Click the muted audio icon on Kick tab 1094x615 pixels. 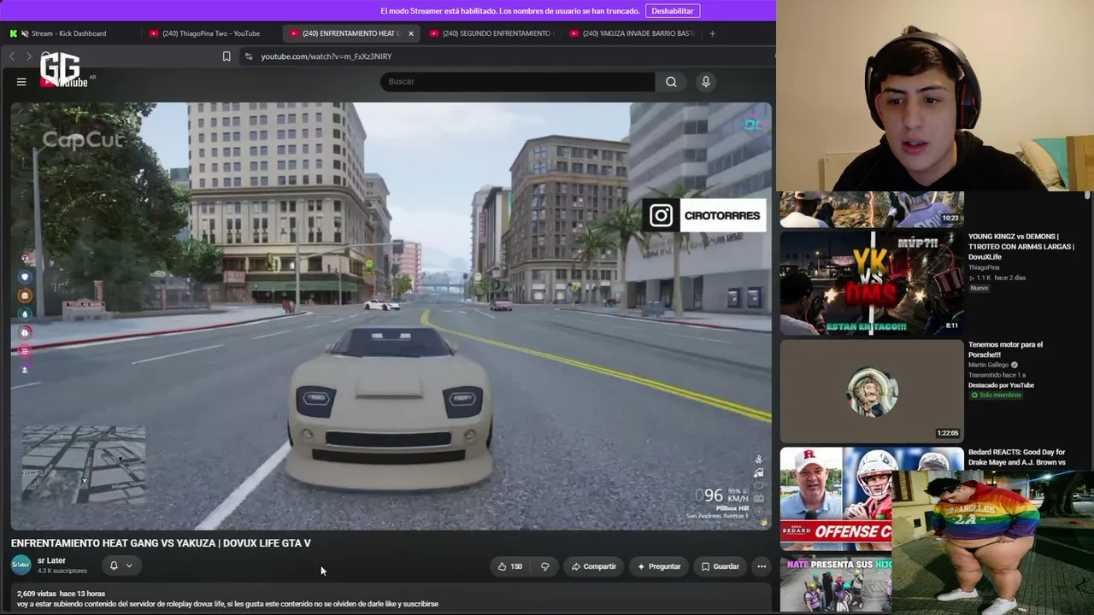[x=23, y=33]
